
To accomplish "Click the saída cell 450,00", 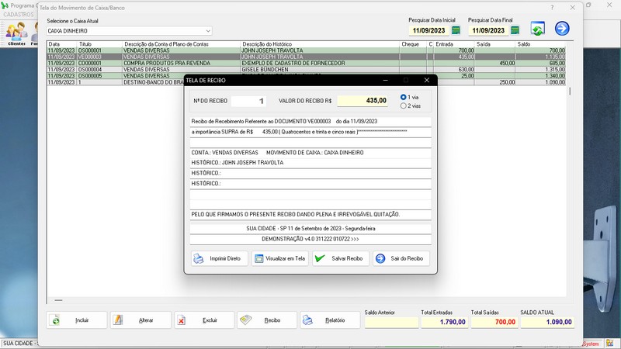I will [495, 64].
